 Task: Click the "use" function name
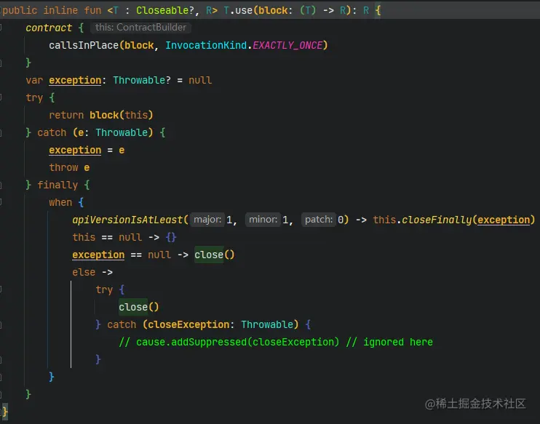[x=244, y=10]
